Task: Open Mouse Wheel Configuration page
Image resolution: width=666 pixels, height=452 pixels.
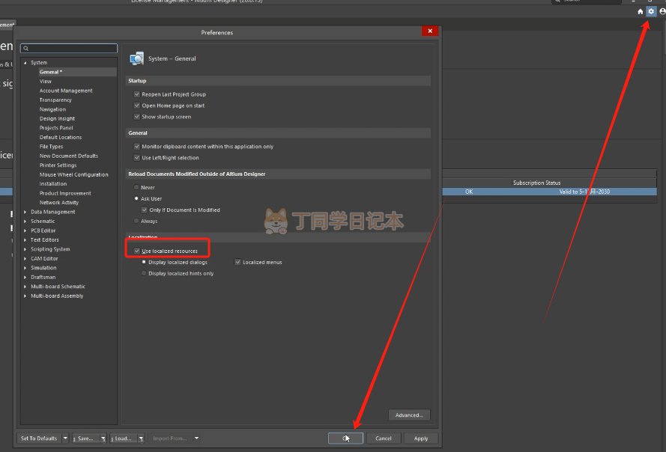Action: click(x=73, y=175)
